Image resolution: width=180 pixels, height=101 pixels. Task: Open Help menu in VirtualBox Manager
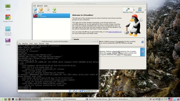[x=46, y=6]
